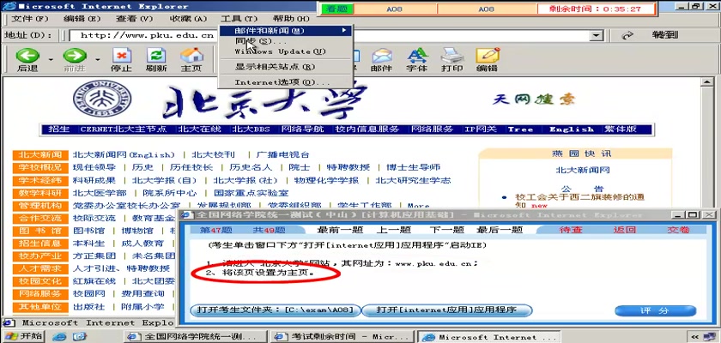Open the 收藏(A) favorites menu

(x=189, y=19)
